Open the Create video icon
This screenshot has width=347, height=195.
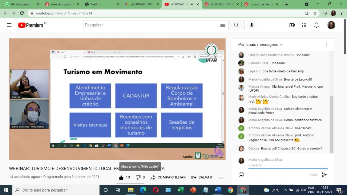[x=292, y=25]
